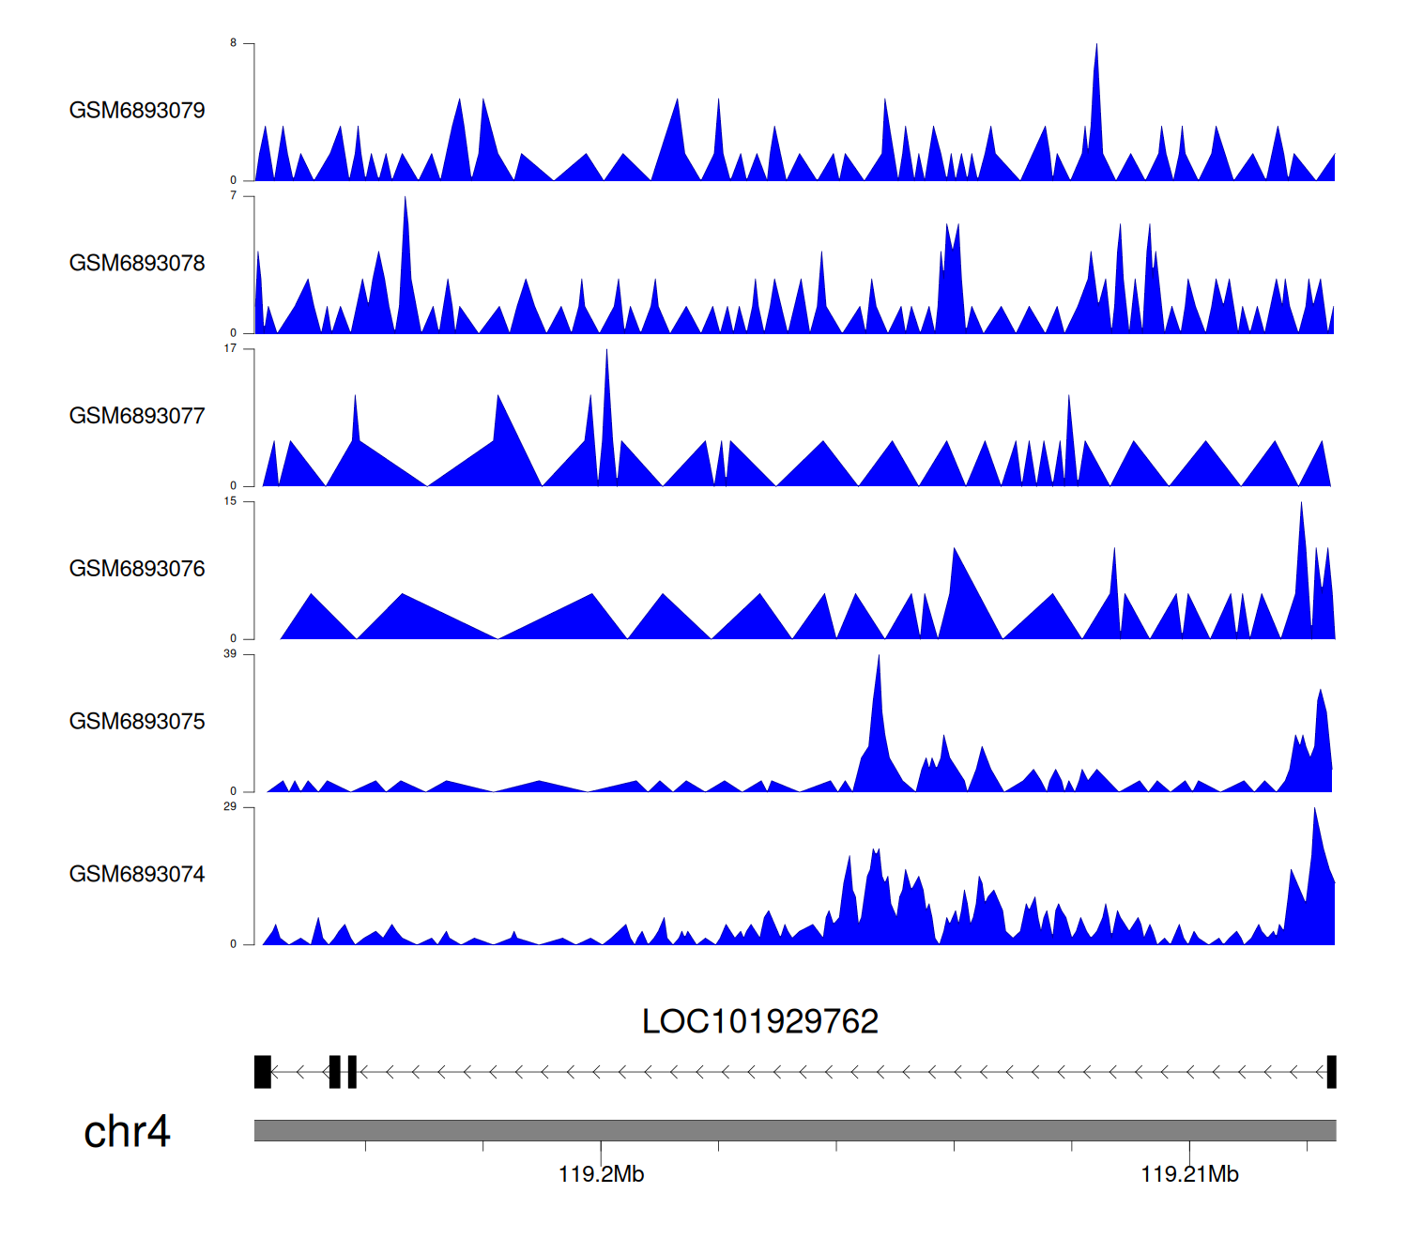Click the GSM6893077 track name
1408x1239 pixels.
tap(137, 416)
